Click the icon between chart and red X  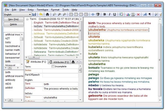[x=133, y=14]
